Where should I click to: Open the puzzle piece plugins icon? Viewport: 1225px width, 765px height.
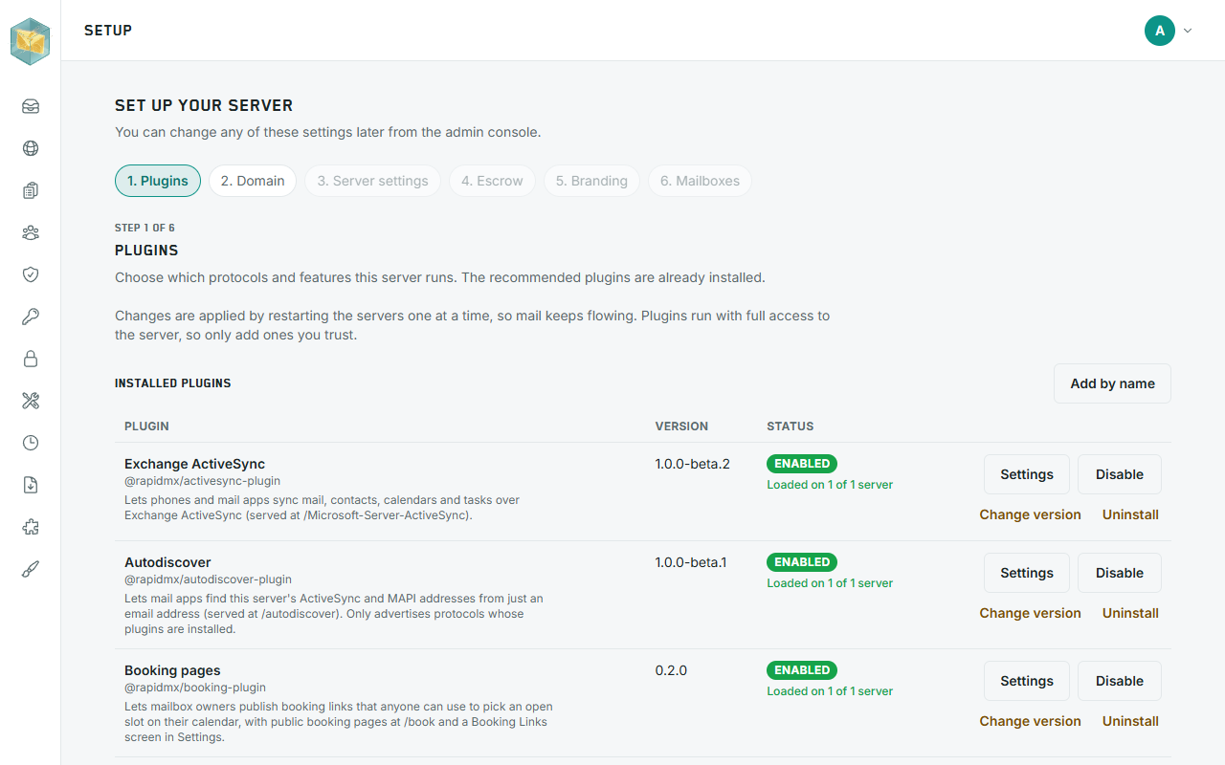[x=31, y=527]
